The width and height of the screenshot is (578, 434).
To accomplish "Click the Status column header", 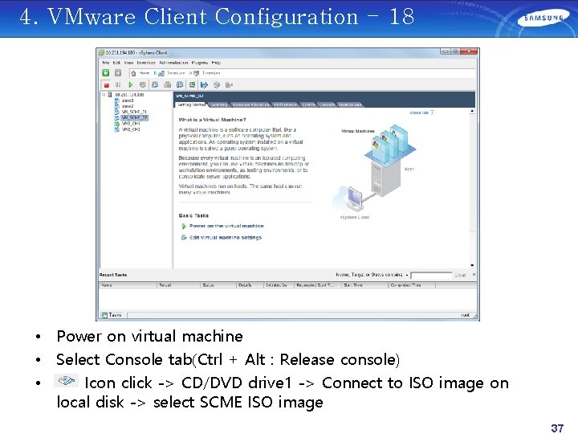I will tap(218, 285).
